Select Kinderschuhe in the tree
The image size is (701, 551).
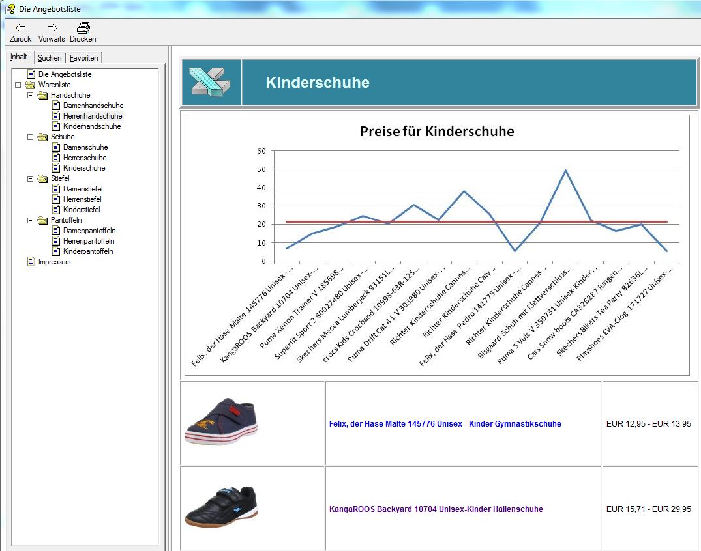(83, 168)
